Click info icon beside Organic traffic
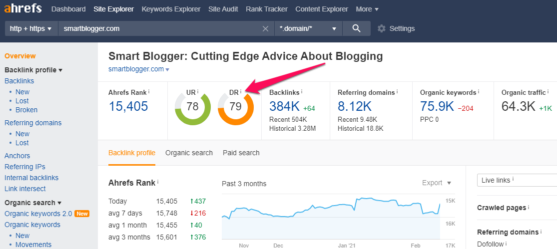Viewport: 557px width, 249px height. pyautogui.click(x=548, y=91)
